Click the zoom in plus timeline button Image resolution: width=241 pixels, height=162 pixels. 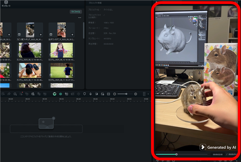pos(135,94)
